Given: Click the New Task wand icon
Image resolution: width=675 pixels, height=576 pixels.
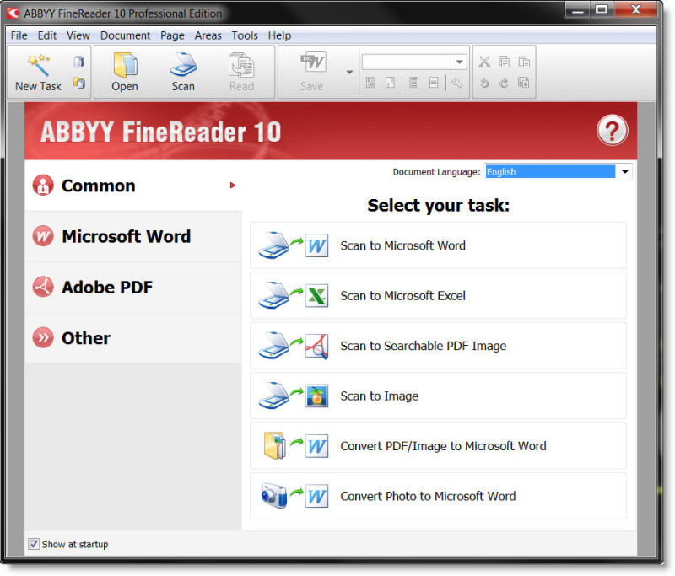Looking at the screenshot, I should pos(39,65).
